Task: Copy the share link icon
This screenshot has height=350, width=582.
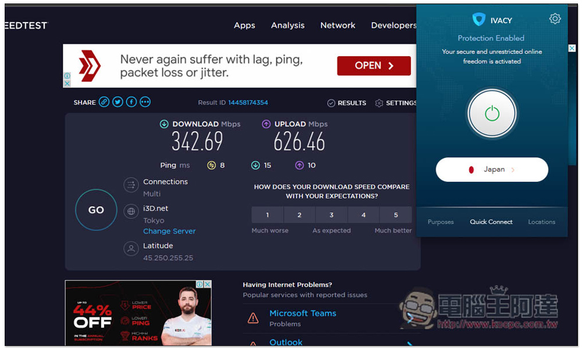Action: 104,102
